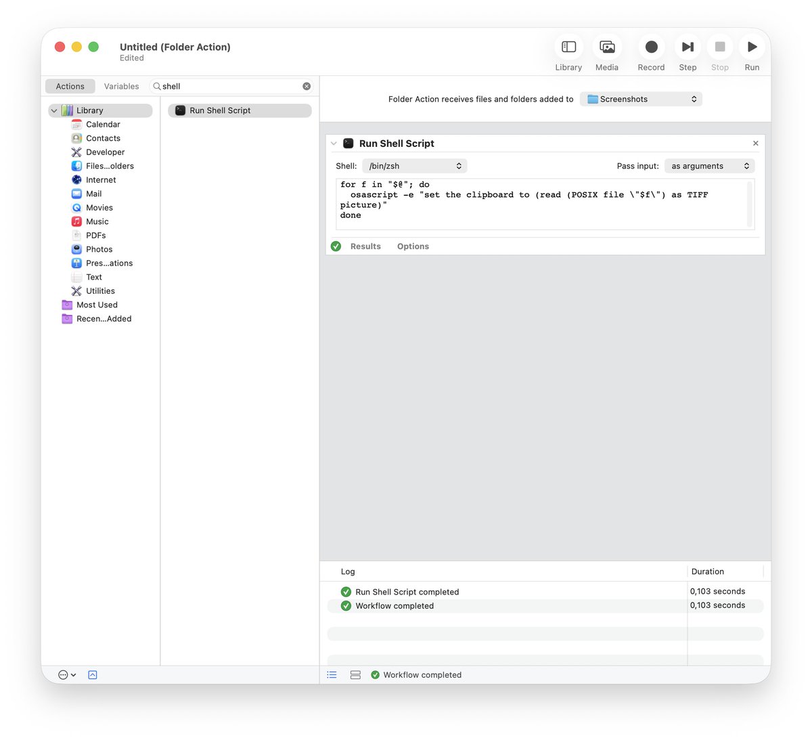Select the Text category
Viewport: 812px width, 738px height.
click(x=93, y=277)
